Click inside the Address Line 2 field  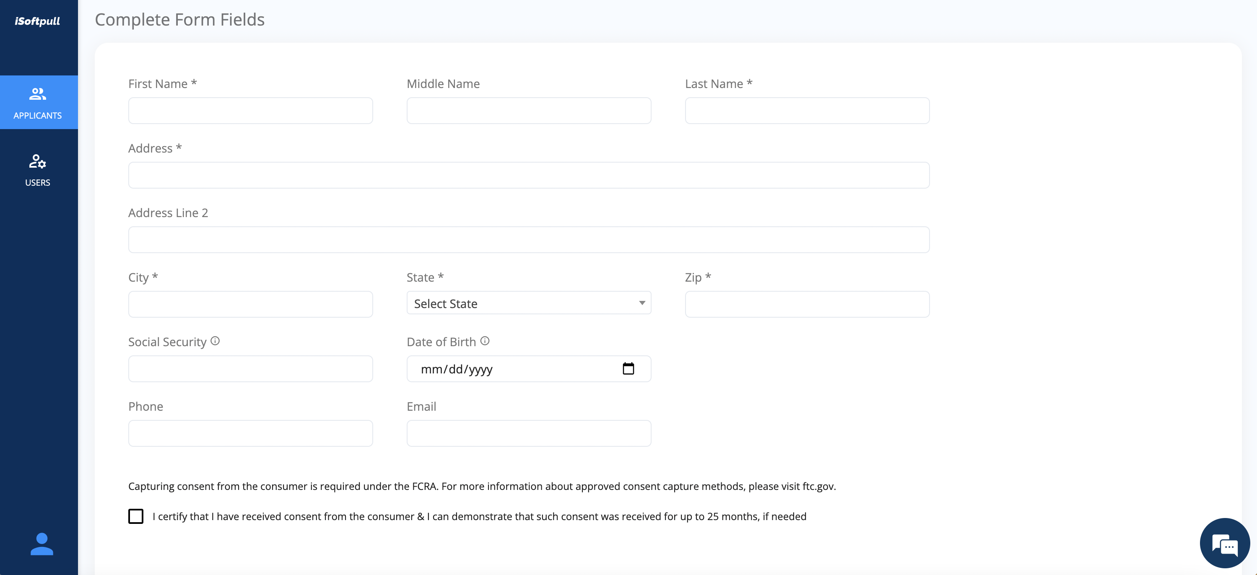pos(528,239)
